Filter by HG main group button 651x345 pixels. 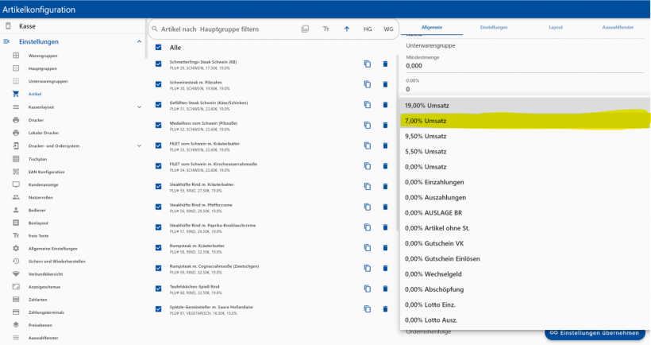pyautogui.click(x=368, y=29)
